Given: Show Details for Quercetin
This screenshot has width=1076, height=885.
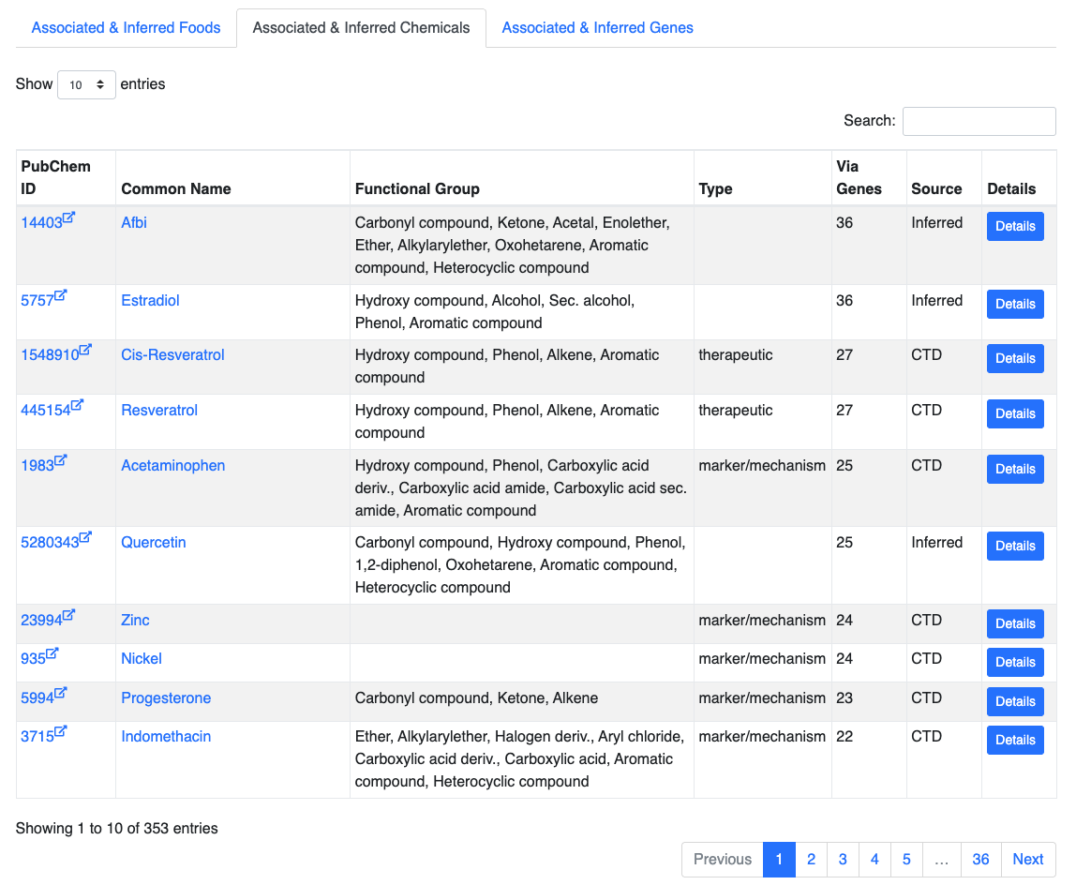Looking at the screenshot, I should (1015, 546).
